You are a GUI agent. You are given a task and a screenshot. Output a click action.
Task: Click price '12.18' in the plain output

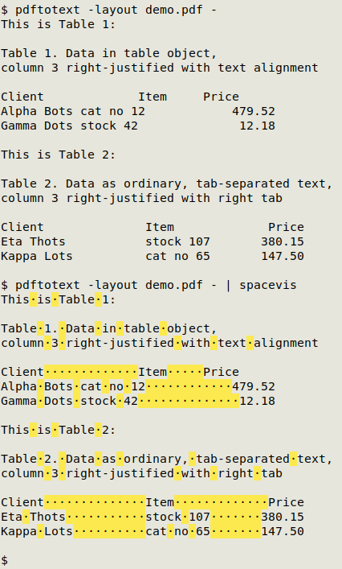(257, 126)
